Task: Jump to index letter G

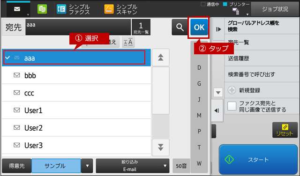Action: [x=199, y=83]
